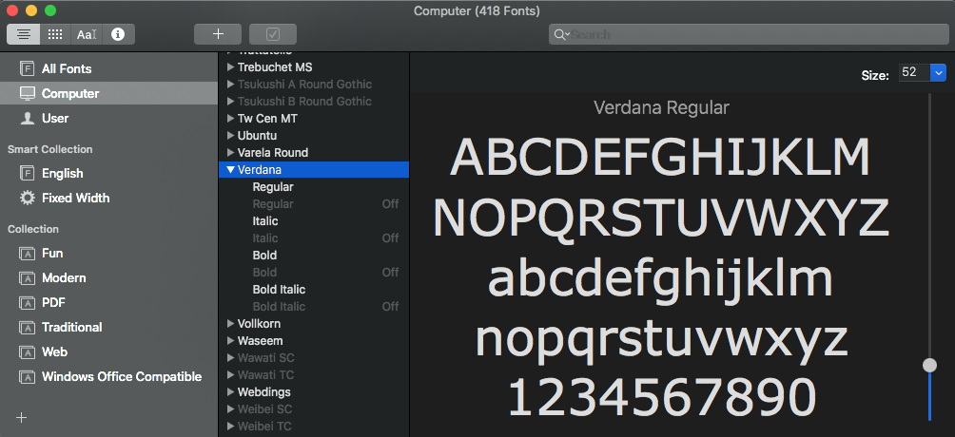This screenshot has width=955, height=437.
Task: Open the User fonts library
Action: tap(55, 118)
